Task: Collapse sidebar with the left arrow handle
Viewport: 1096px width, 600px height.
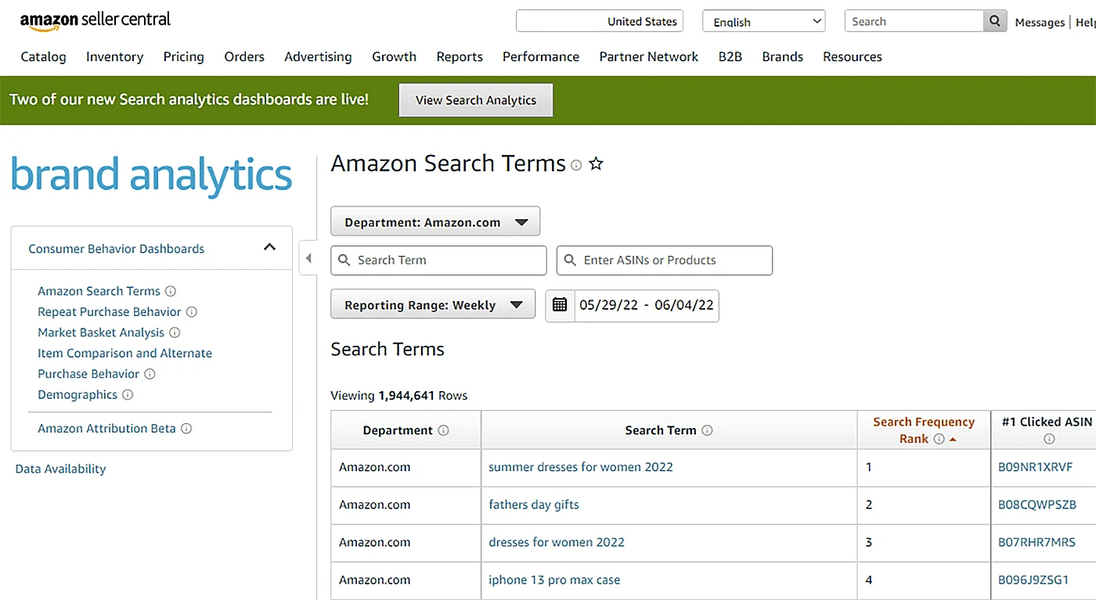Action: point(308,258)
